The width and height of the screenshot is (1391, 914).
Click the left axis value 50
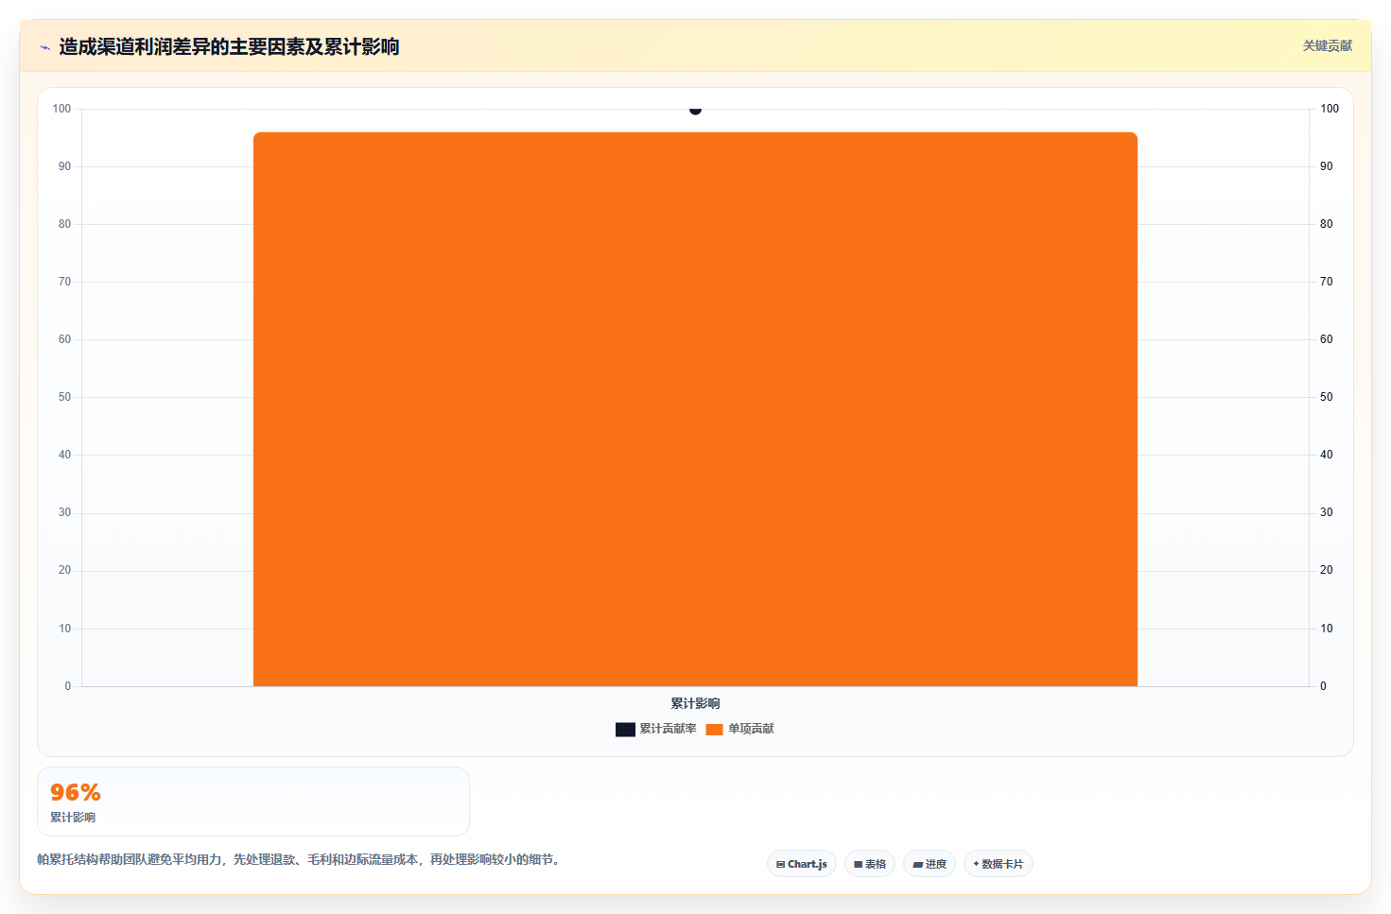64,397
